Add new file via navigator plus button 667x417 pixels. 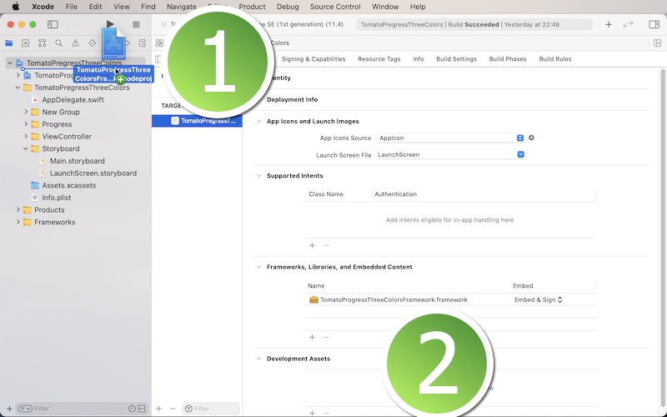(x=9, y=409)
